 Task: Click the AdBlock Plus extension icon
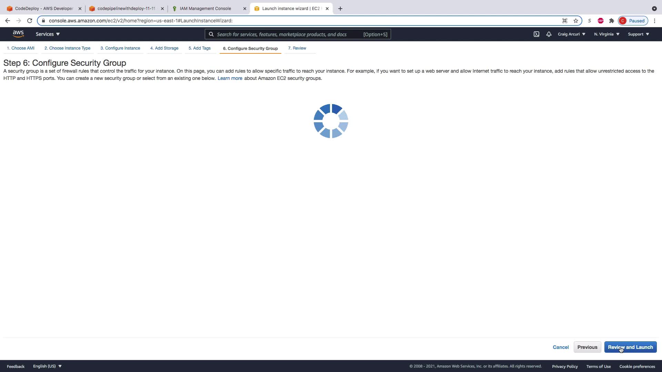coord(601,21)
